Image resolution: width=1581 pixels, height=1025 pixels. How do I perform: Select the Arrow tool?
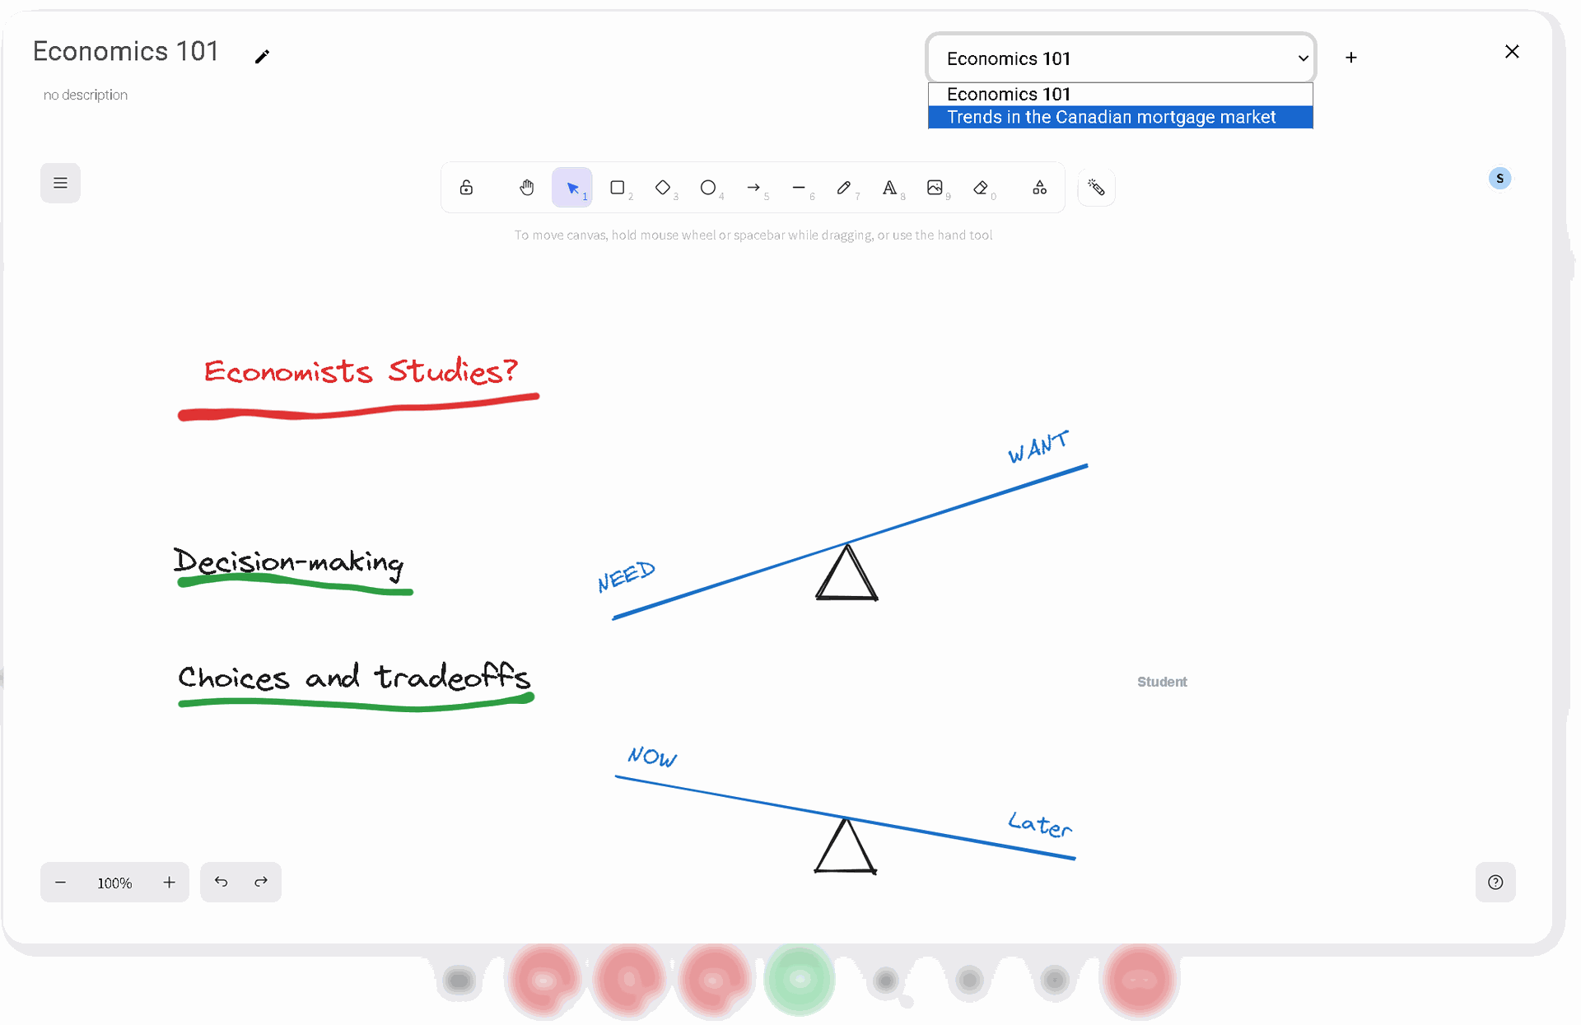753,188
